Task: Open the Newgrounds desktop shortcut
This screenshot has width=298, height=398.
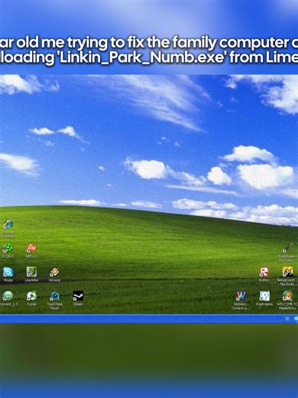Action: [x=287, y=272]
